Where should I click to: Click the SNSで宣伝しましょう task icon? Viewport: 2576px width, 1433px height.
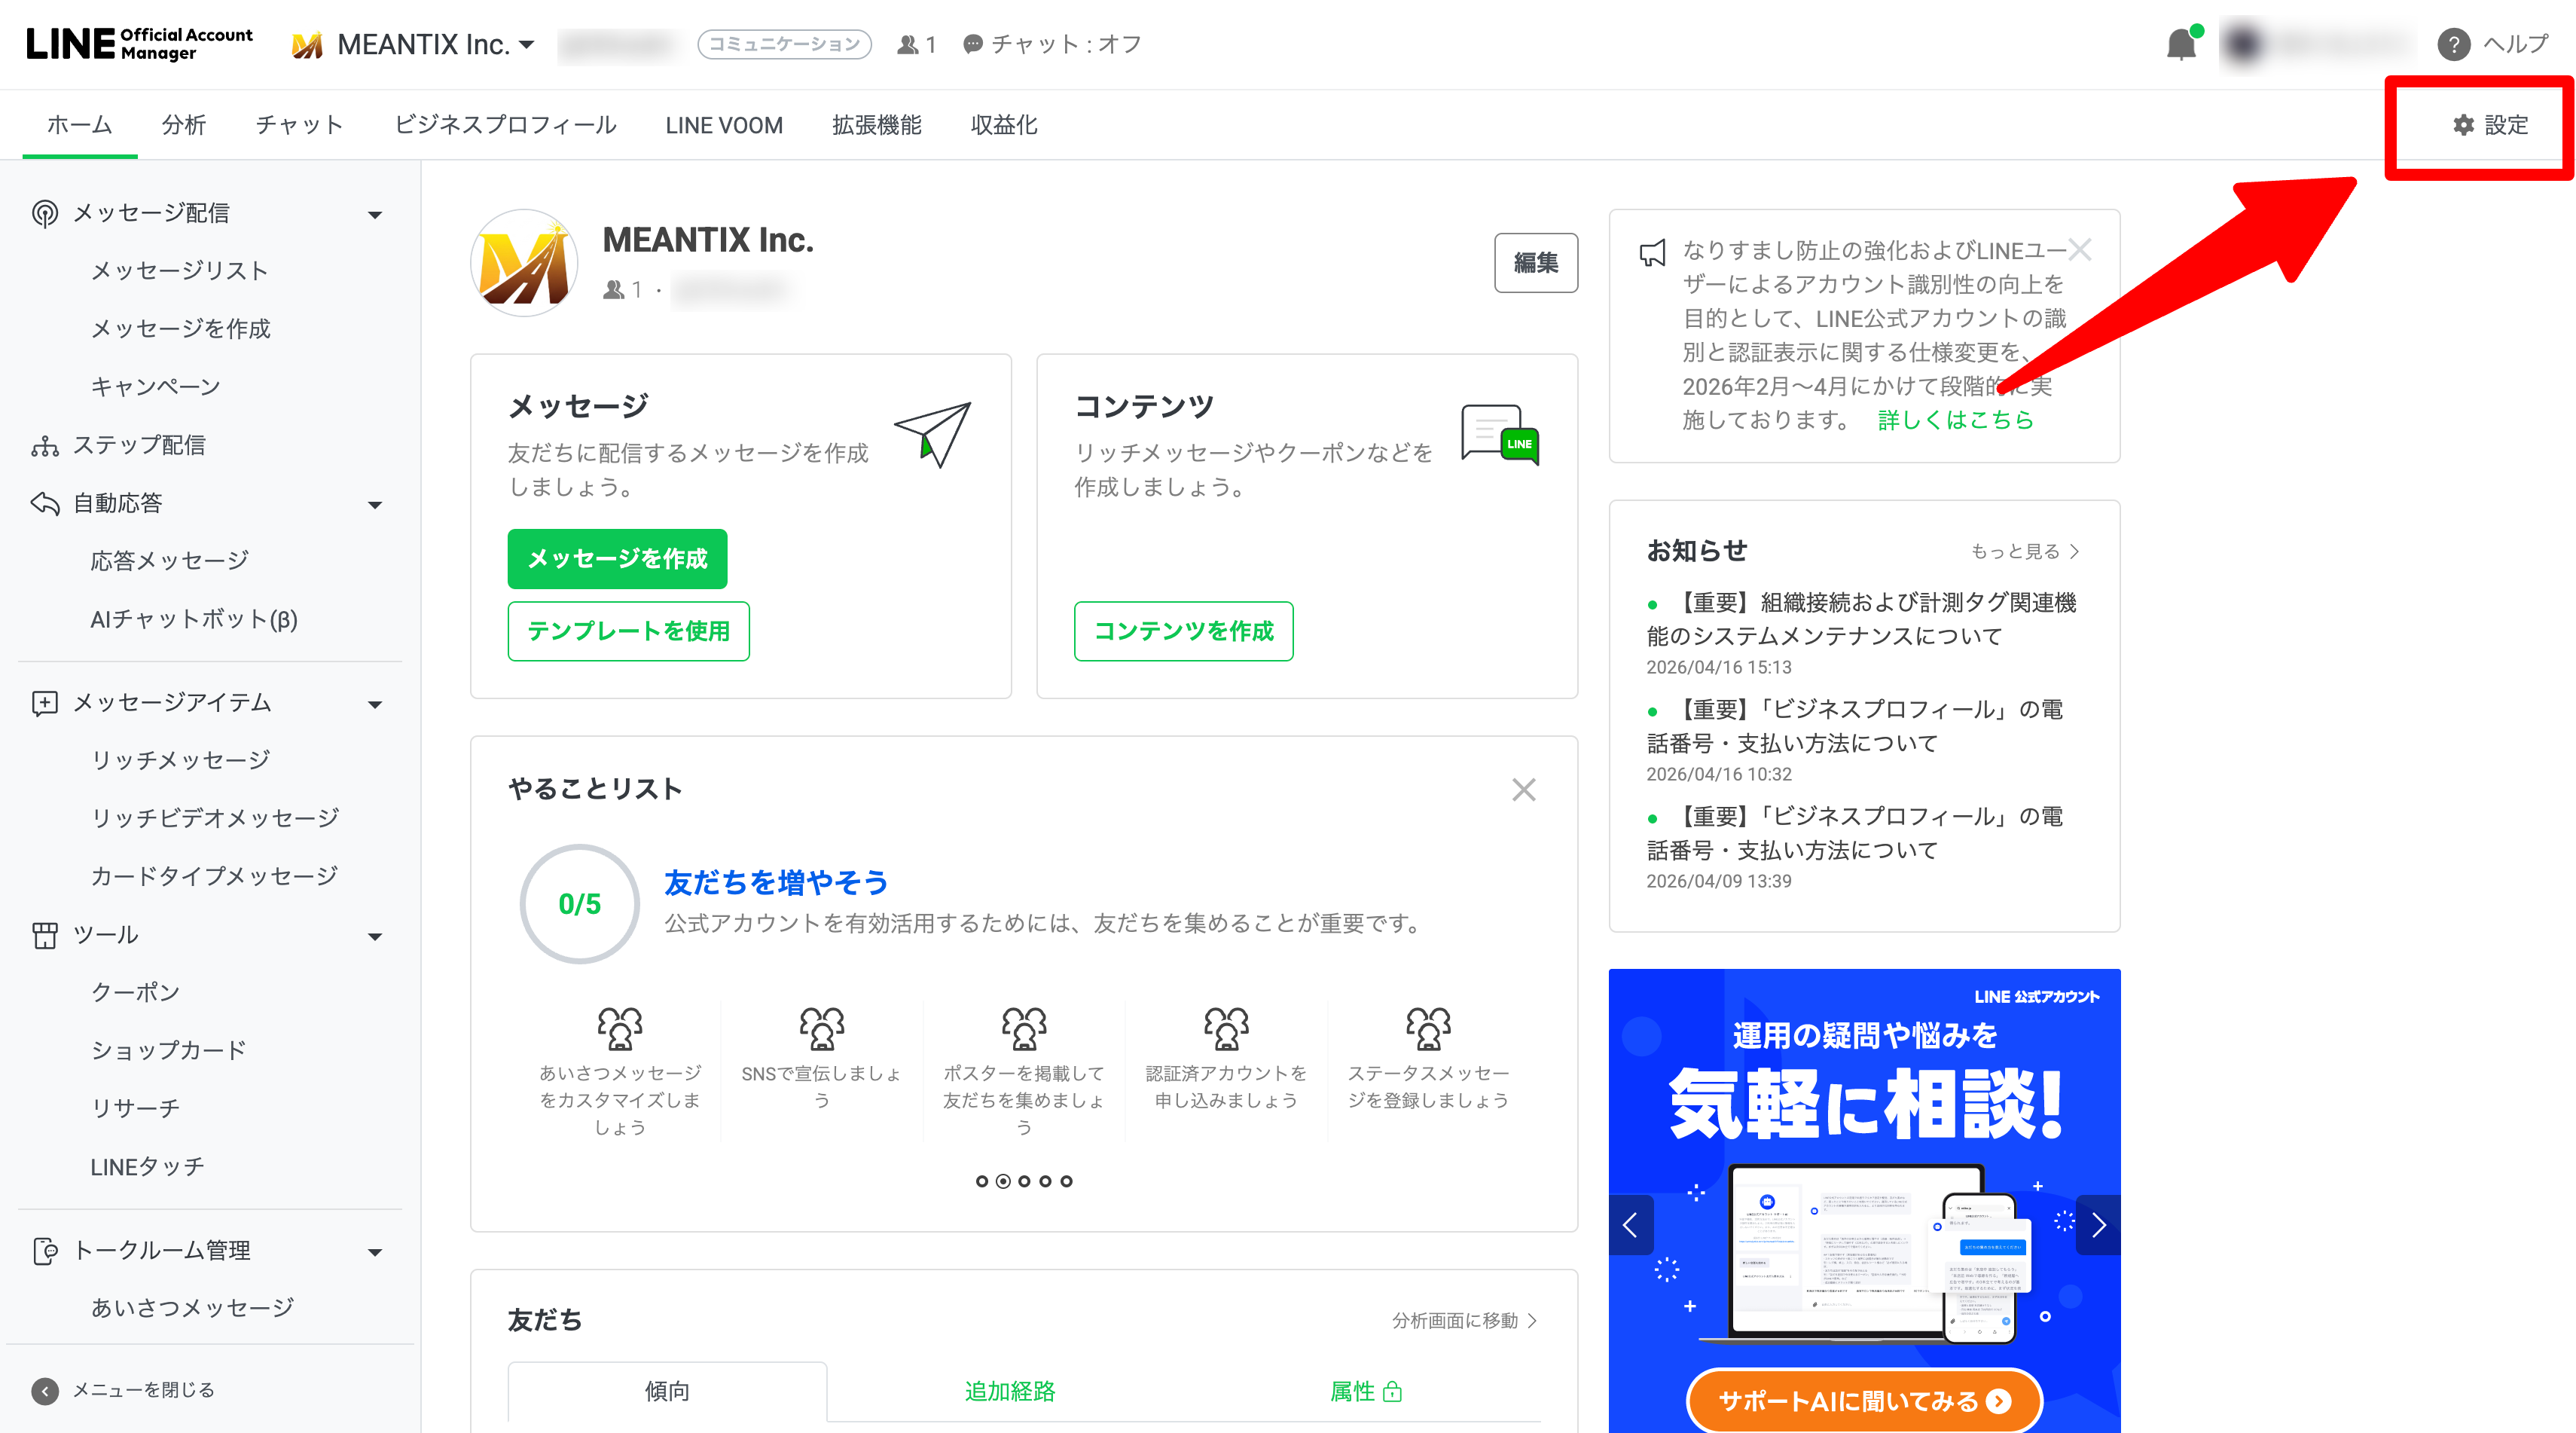point(822,1028)
